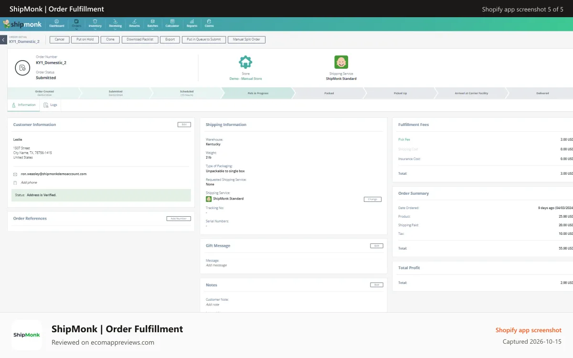Edit the Notes section
This screenshot has height=358, width=573.
(377, 285)
